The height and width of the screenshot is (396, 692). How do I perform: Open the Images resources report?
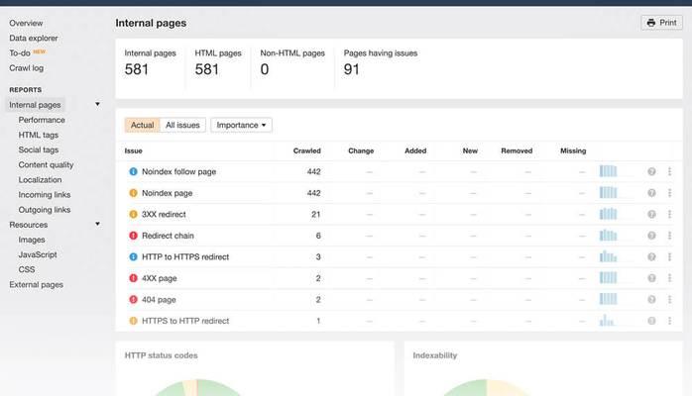(x=32, y=240)
